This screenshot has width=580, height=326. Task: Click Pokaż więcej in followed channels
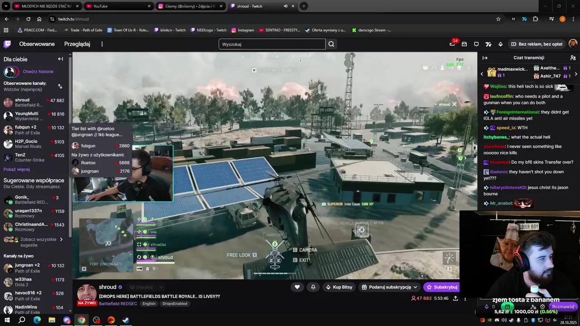point(17,169)
